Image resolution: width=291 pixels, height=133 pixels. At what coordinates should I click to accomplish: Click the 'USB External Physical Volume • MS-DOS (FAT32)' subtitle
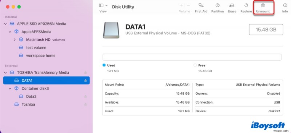point(168,33)
